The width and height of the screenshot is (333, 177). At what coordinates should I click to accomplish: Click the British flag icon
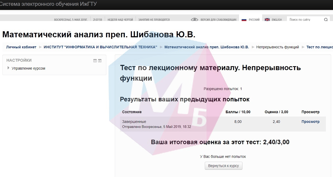pyautogui.click(x=267, y=20)
